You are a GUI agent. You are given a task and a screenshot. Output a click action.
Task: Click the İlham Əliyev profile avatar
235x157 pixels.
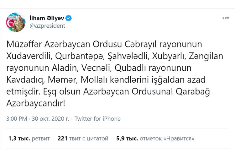[16, 22]
